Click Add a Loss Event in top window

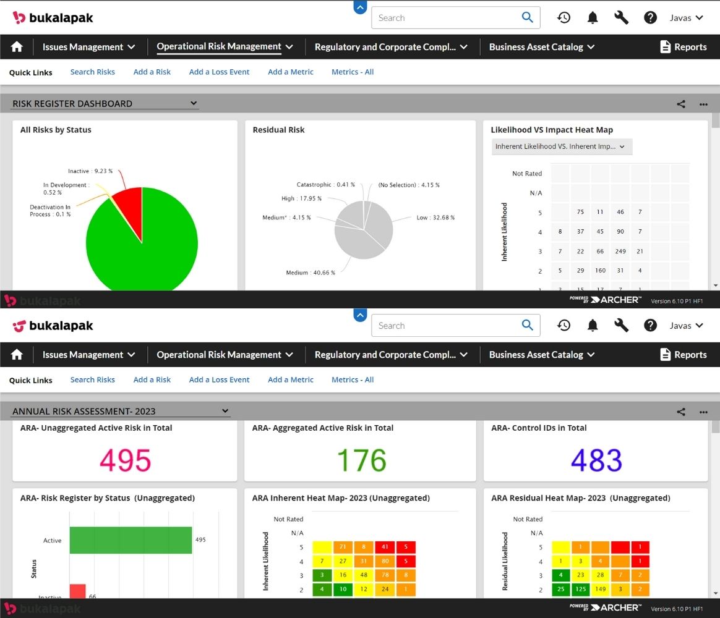pos(219,72)
